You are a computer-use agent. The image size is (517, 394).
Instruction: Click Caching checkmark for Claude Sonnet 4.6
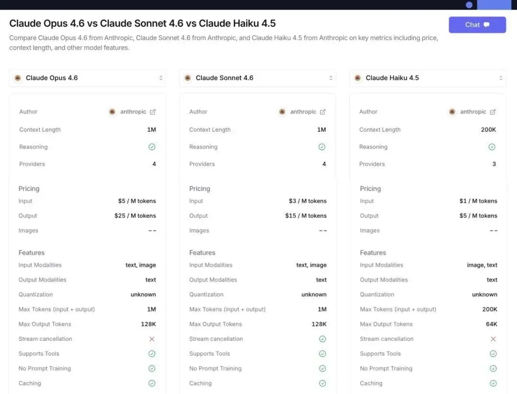click(323, 383)
